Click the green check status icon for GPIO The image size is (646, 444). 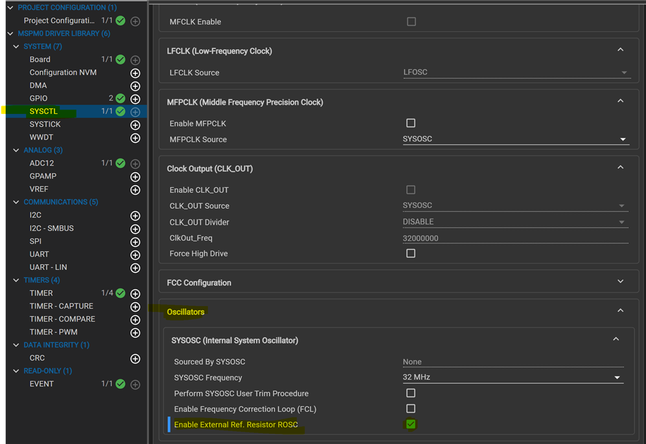(x=121, y=98)
